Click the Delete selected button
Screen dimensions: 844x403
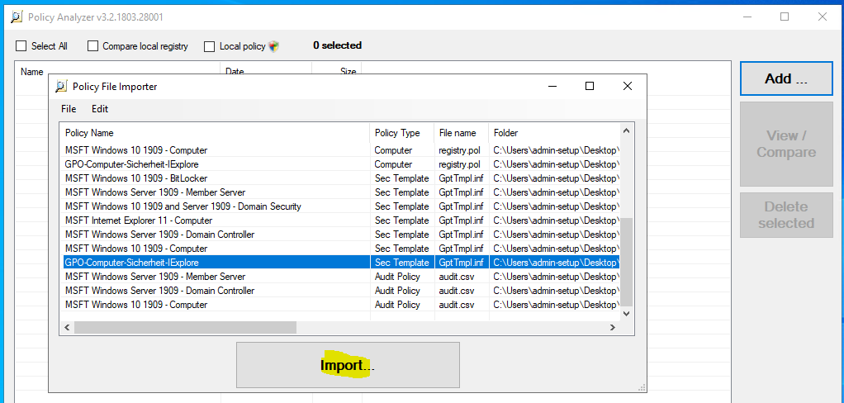coord(786,215)
